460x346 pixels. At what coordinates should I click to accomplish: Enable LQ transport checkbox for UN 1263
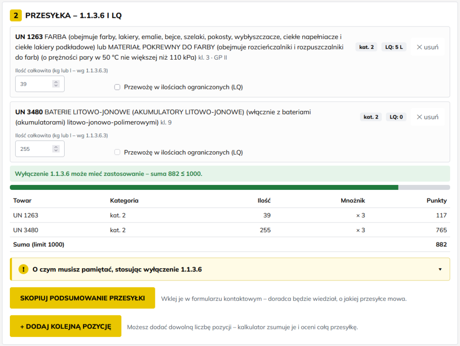click(x=117, y=87)
